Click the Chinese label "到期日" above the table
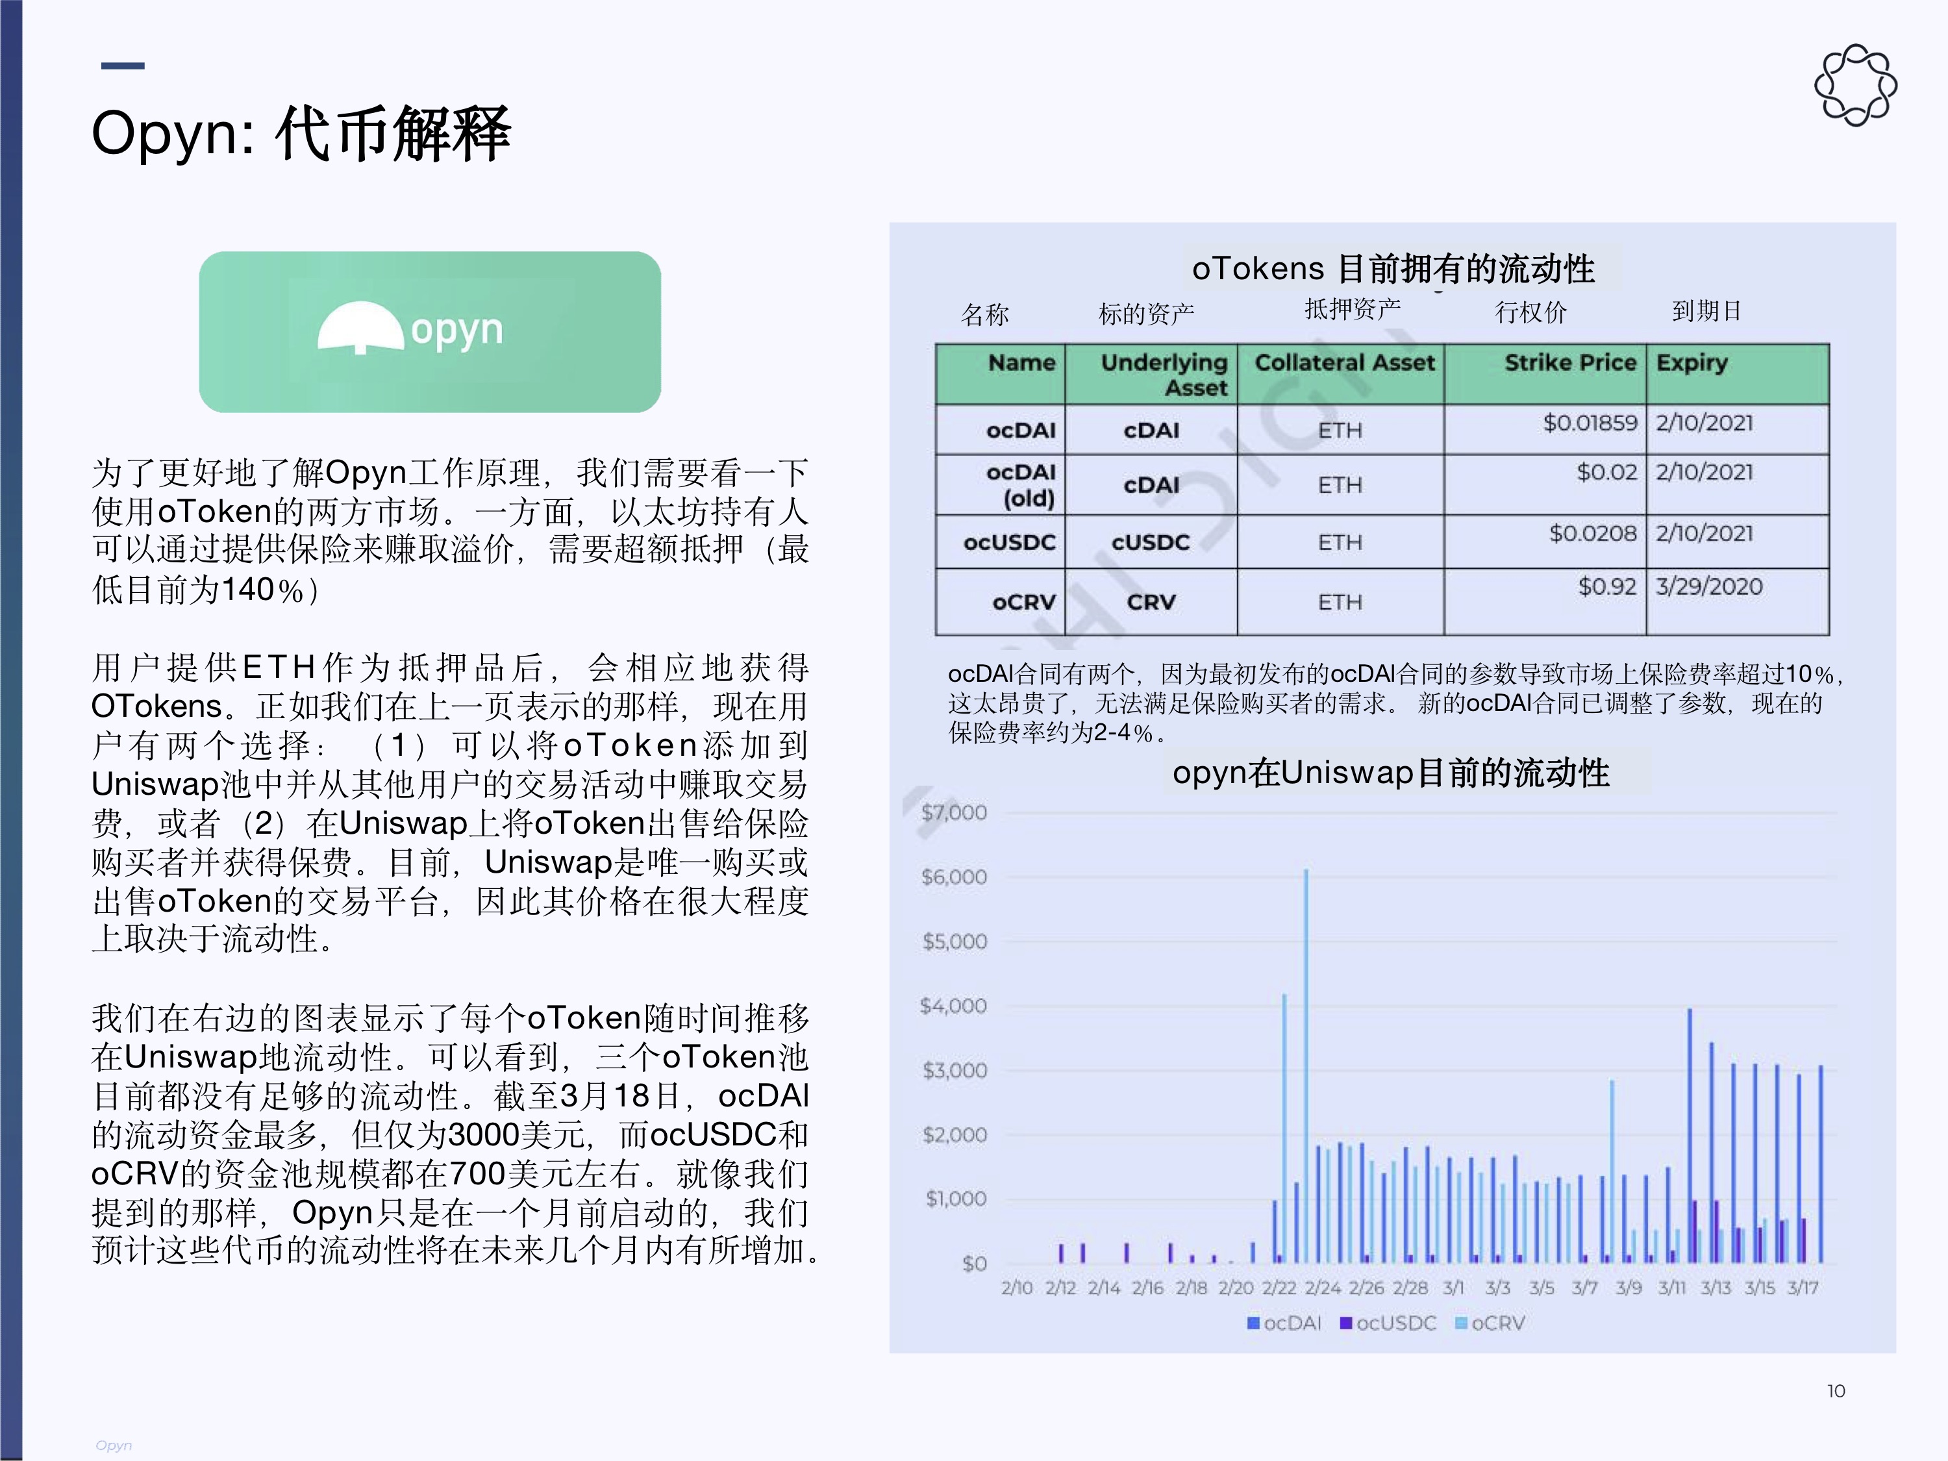The width and height of the screenshot is (1948, 1461). coord(1706,310)
